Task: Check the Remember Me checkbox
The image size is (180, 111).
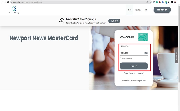Action: coord(121,58)
